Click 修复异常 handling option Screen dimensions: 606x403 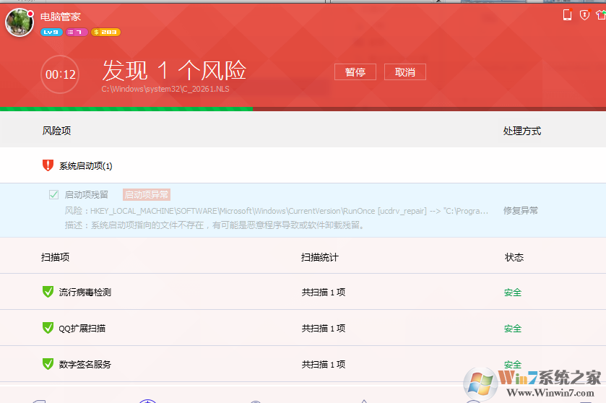click(x=520, y=211)
